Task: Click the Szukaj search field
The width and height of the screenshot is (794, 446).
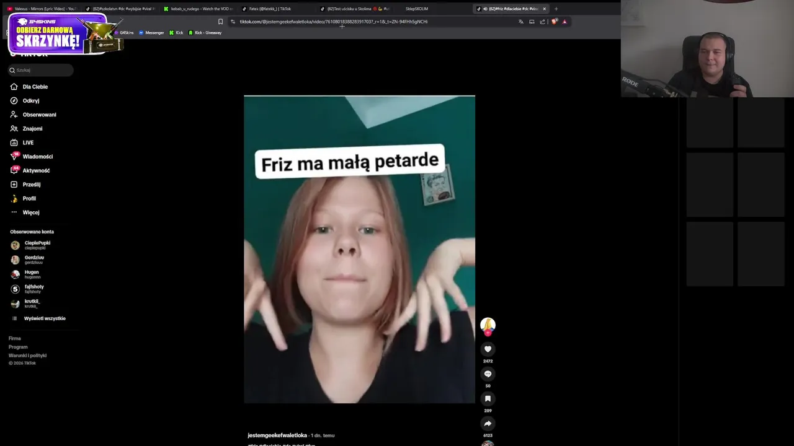Action: coord(41,70)
